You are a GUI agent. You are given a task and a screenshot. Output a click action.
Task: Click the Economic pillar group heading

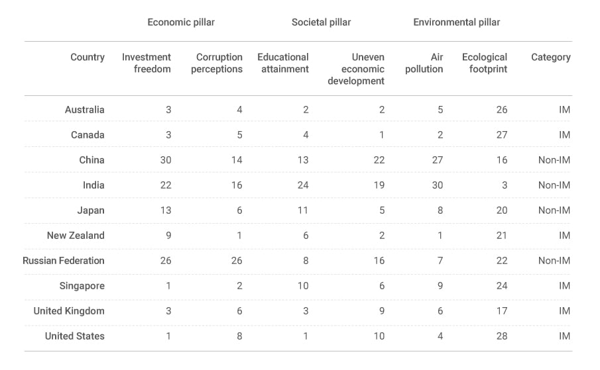(x=181, y=23)
